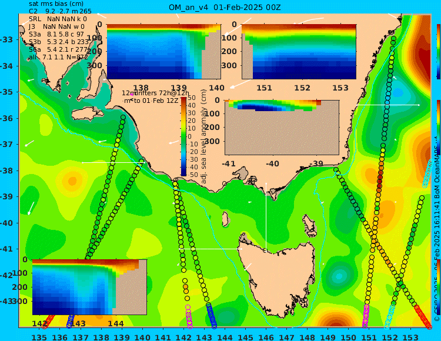The image size is (441, 341).
Task: Click the "adj. sea level anomaly (cm)" label
Action: pyautogui.click(x=203, y=136)
